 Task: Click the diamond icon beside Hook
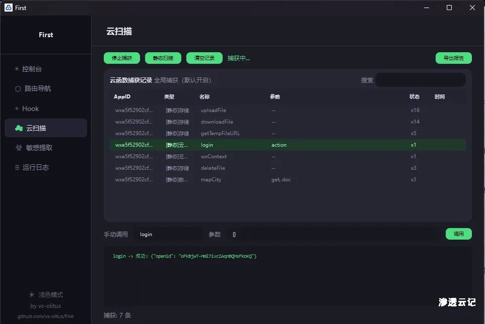point(17,109)
